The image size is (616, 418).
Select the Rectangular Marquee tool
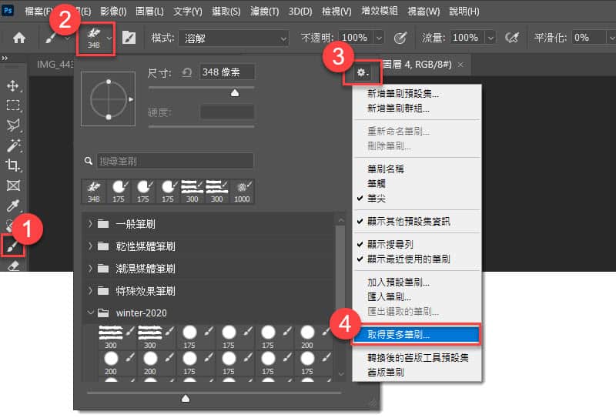point(13,105)
